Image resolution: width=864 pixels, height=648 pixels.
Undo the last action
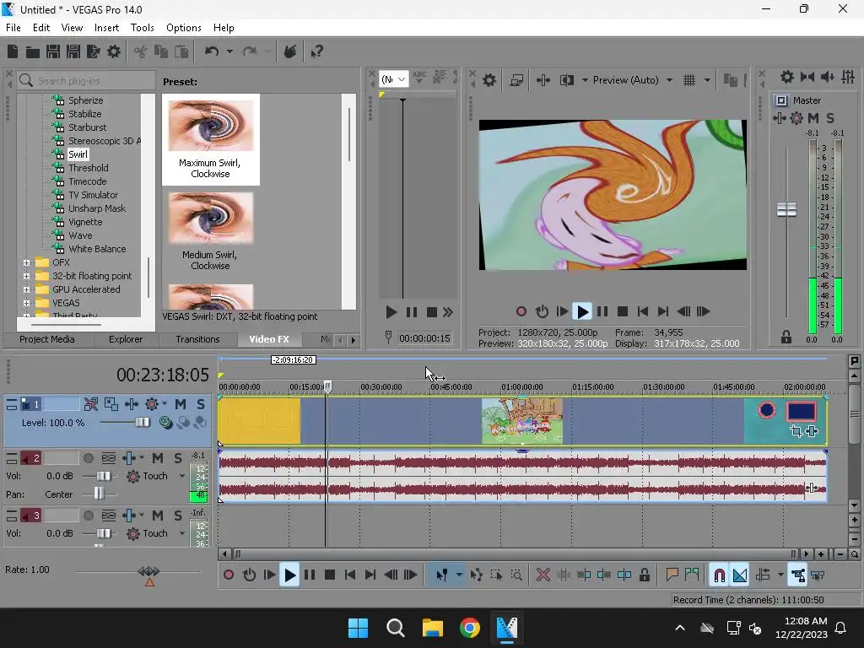212,51
